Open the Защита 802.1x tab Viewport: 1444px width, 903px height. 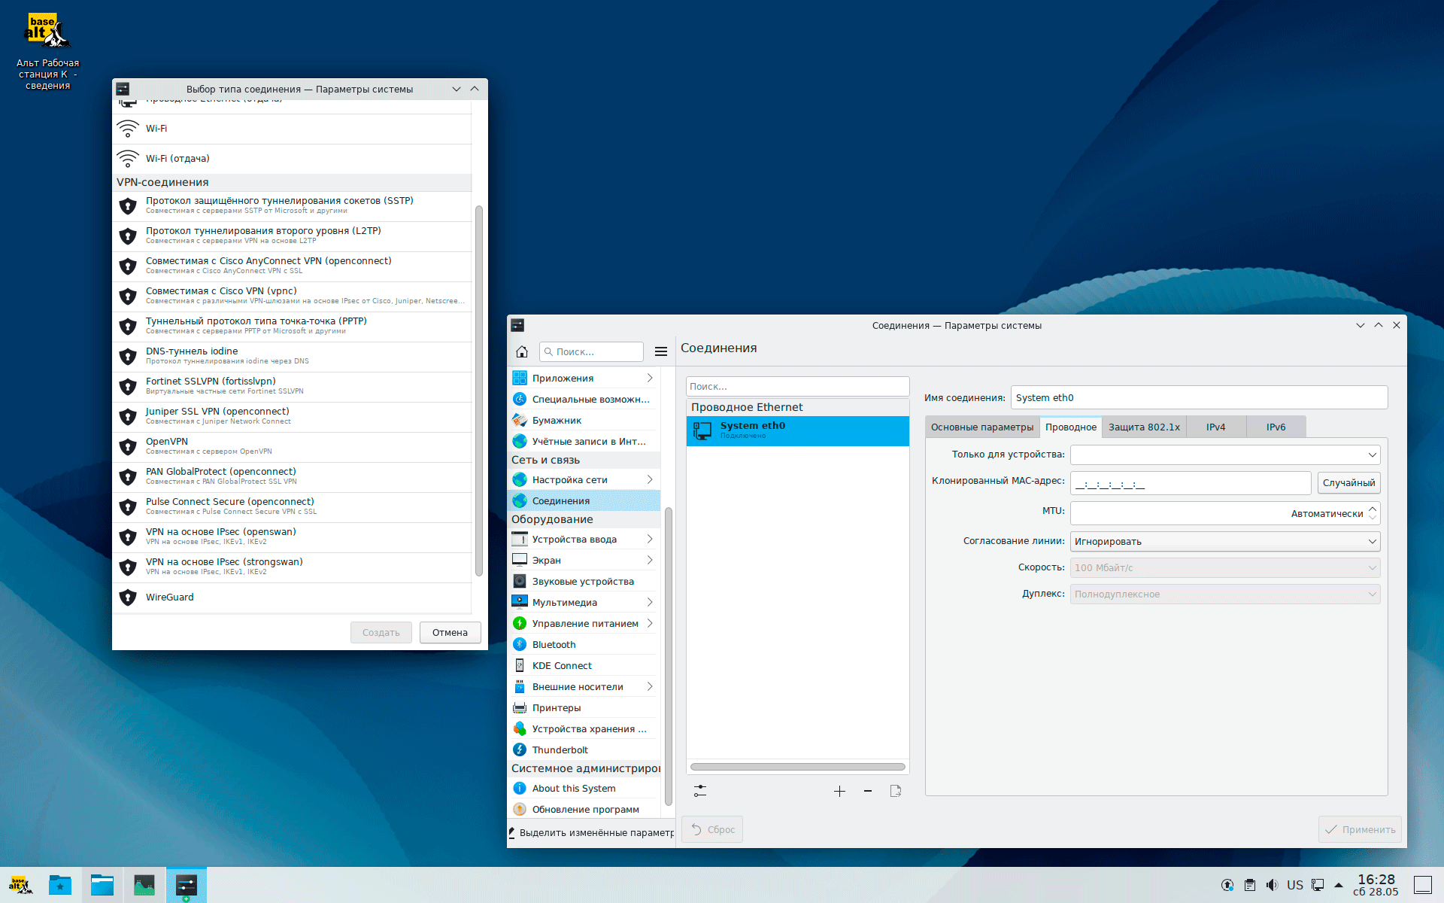(1143, 427)
